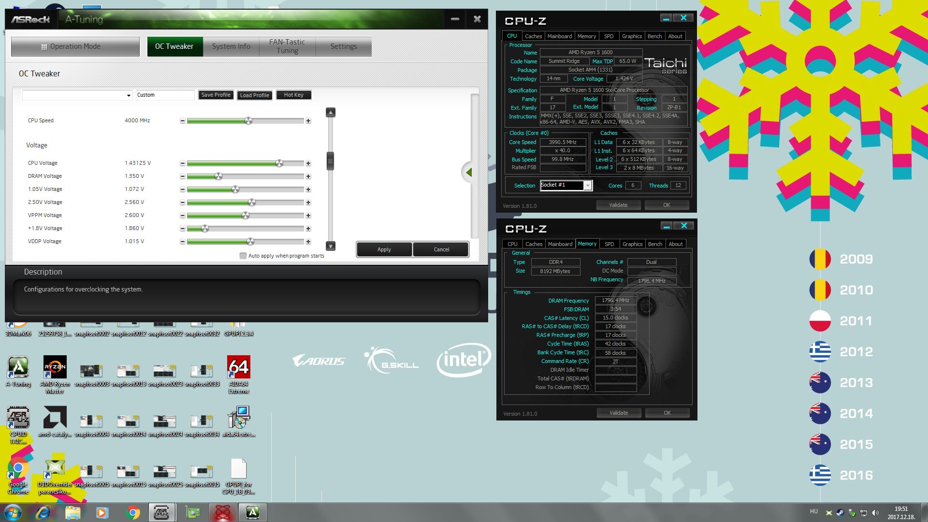The width and height of the screenshot is (928, 522).
Task: Enable Auto apply when program starts
Action: click(x=243, y=256)
